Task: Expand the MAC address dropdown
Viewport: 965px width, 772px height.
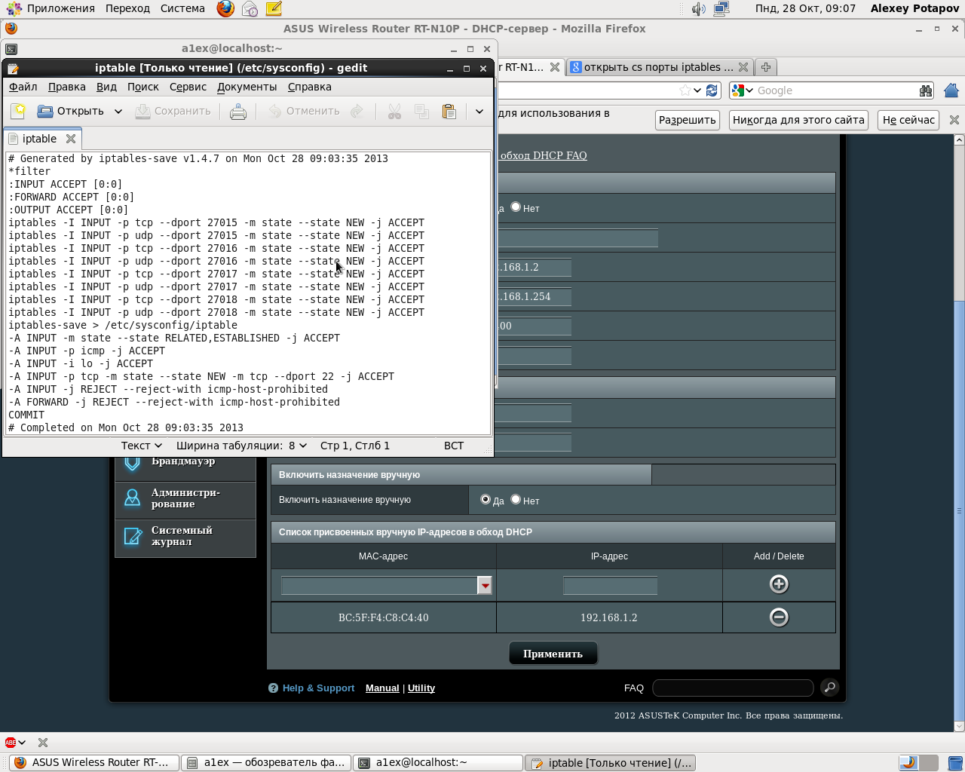Action: [485, 586]
